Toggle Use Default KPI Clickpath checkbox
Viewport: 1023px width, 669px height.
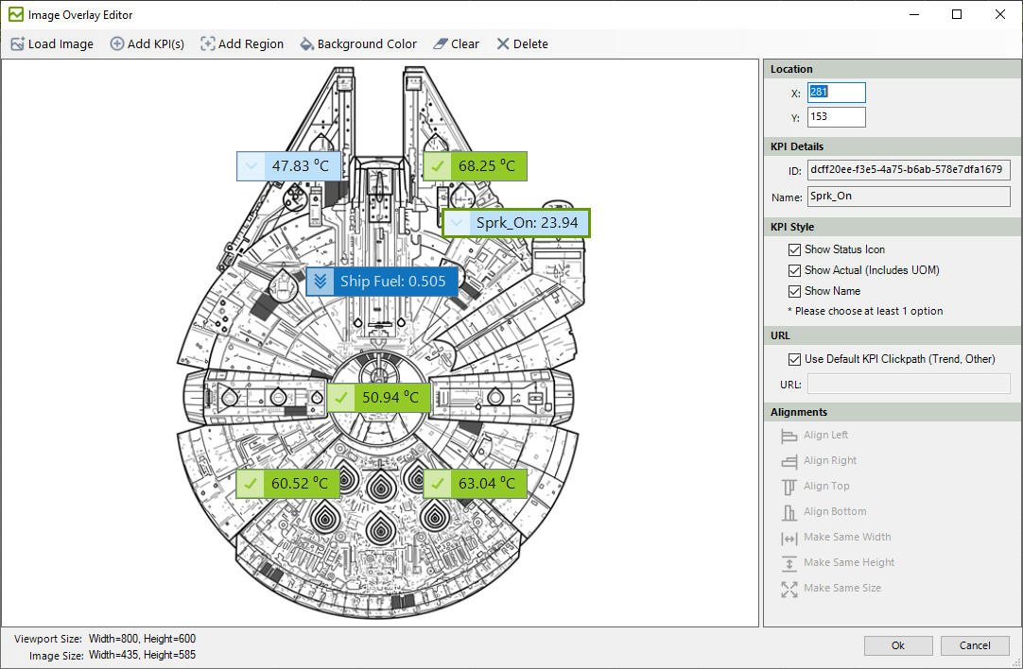pos(794,359)
